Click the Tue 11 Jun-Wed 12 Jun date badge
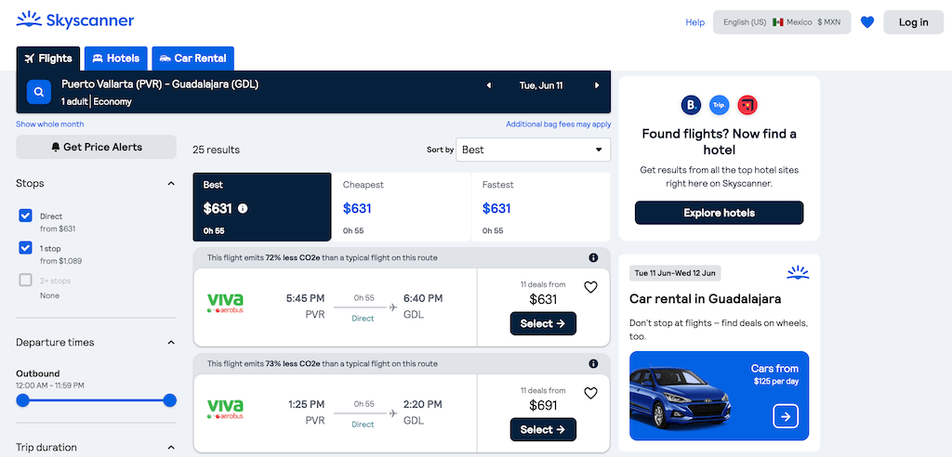The height and width of the screenshot is (457, 952). [675, 273]
